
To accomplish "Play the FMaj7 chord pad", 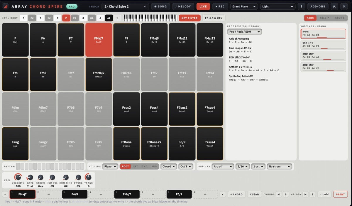I will [99, 40].
